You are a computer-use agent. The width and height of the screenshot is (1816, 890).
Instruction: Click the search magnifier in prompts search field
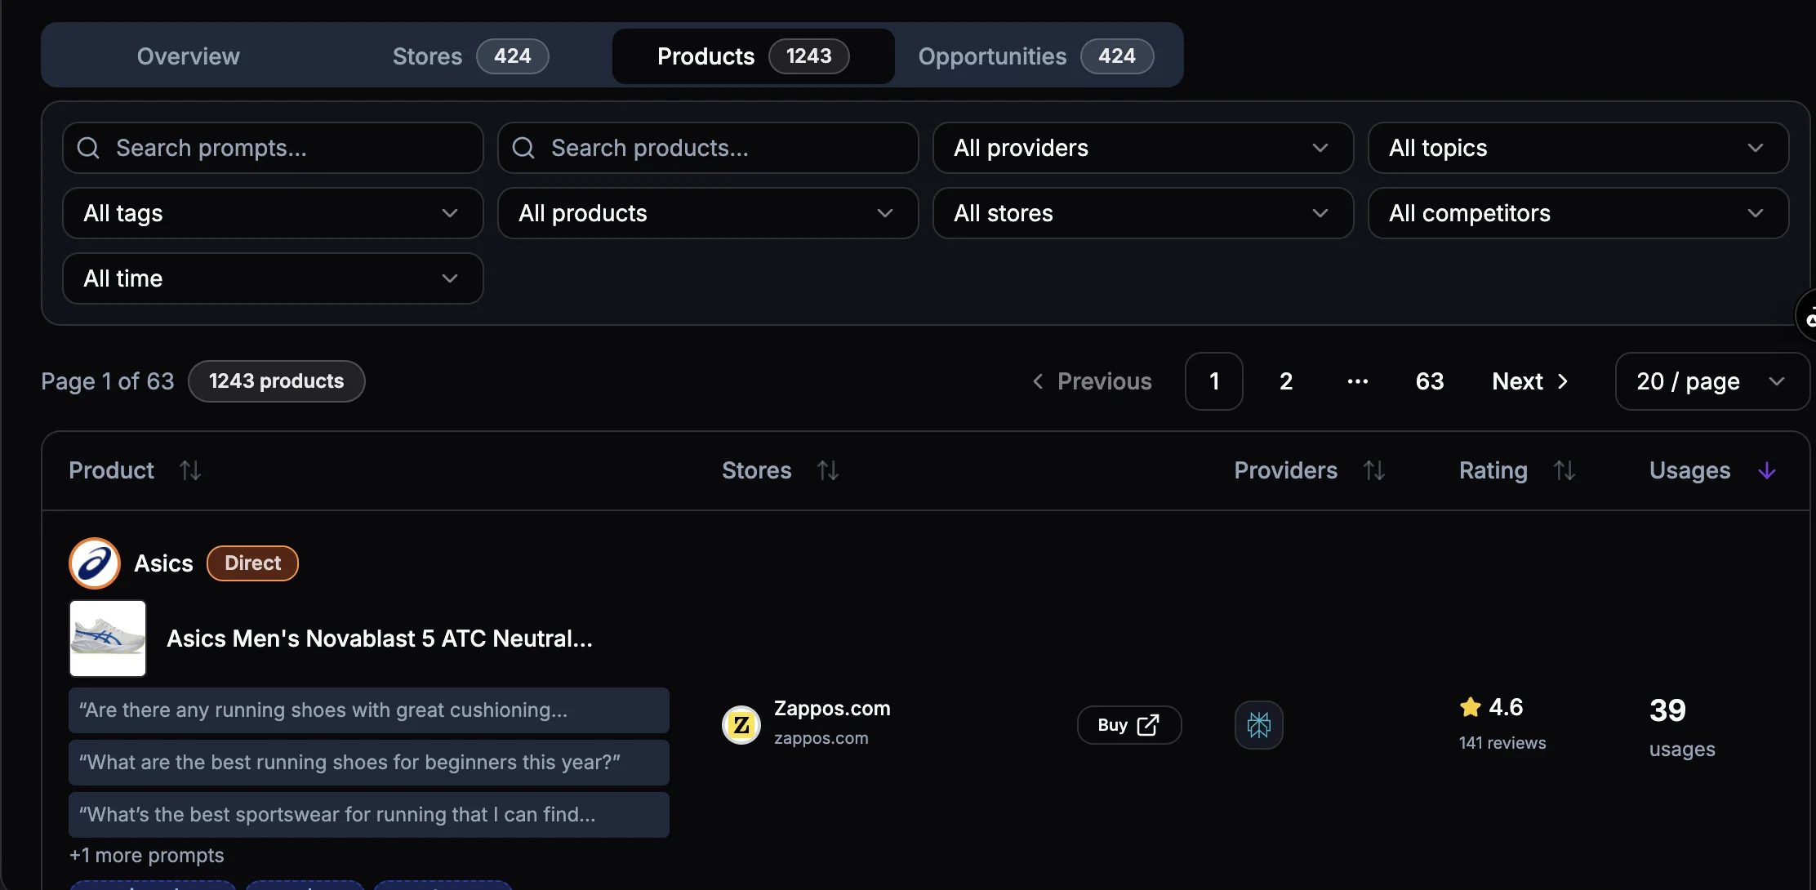pos(87,148)
